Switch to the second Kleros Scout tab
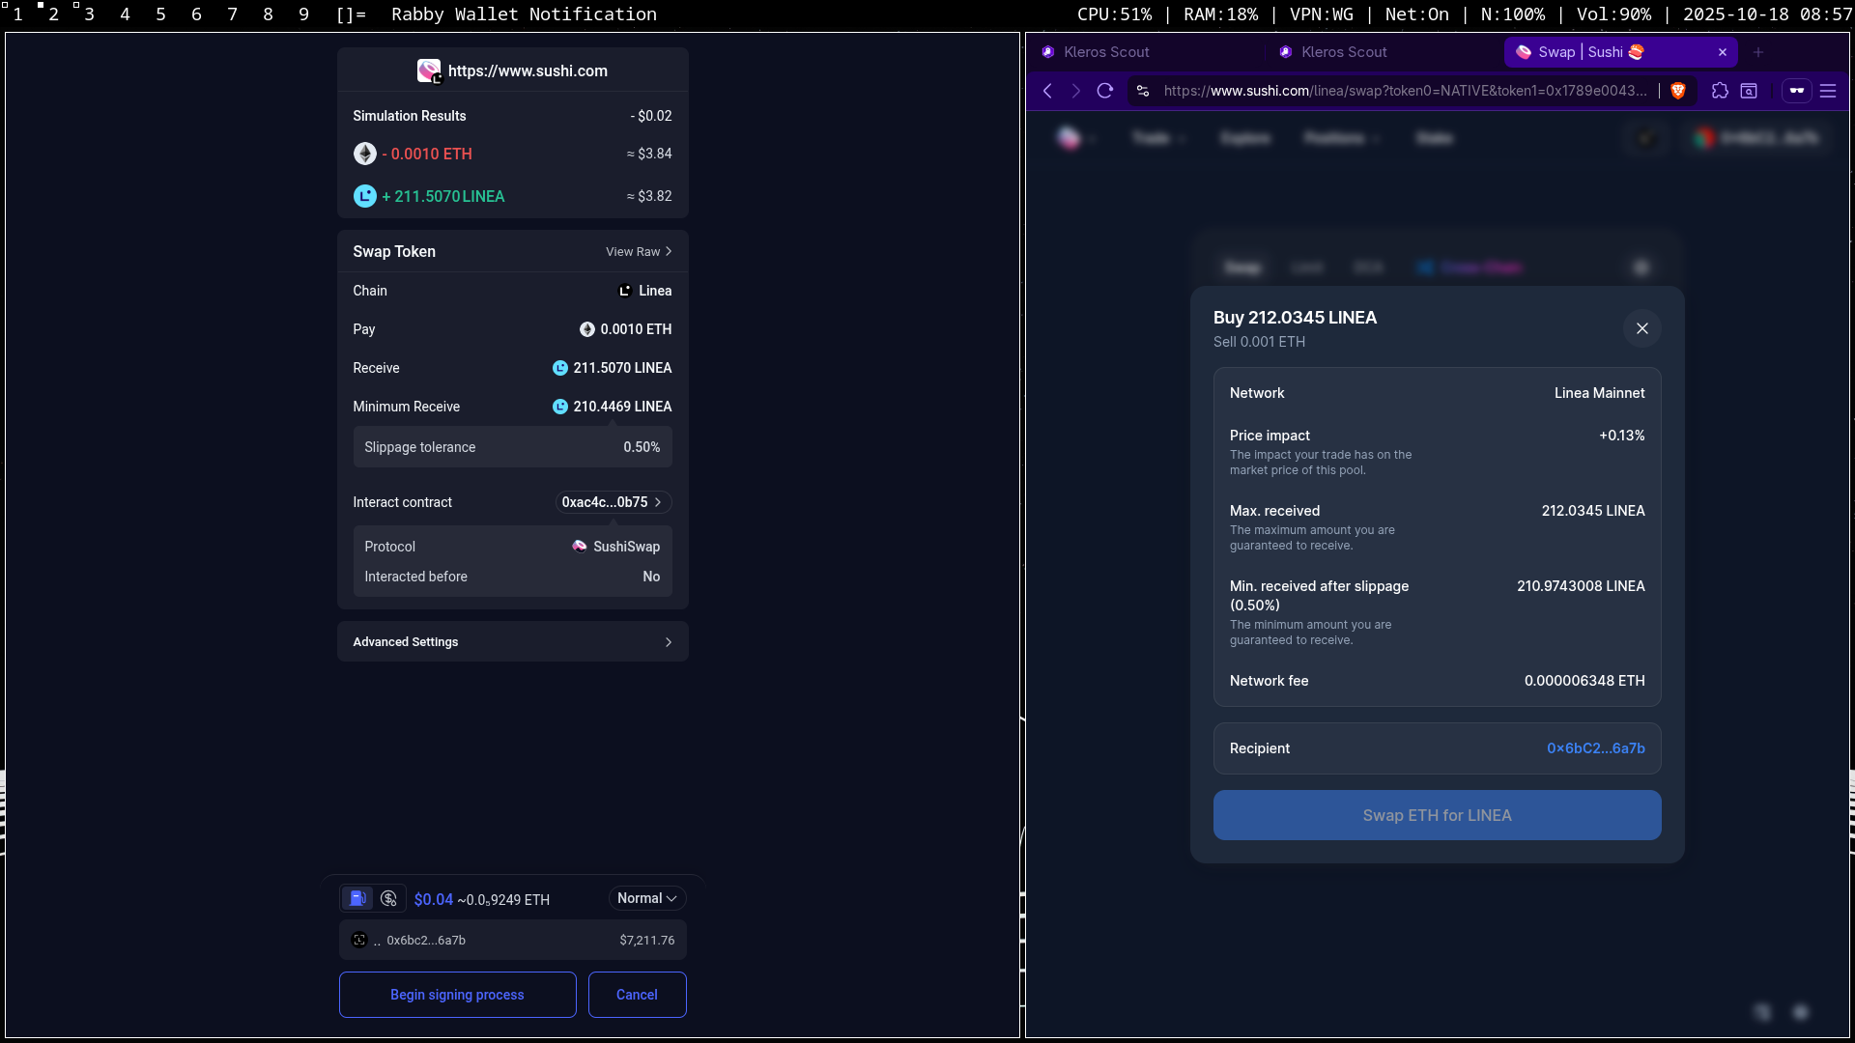This screenshot has height=1043, width=1855. pyautogui.click(x=1343, y=52)
